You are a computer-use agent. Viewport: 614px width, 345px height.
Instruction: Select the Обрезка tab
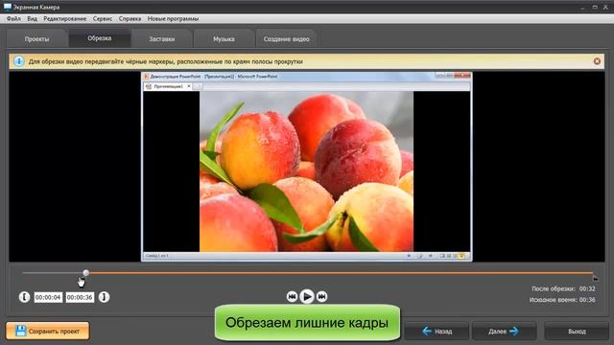pyautogui.click(x=100, y=38)
